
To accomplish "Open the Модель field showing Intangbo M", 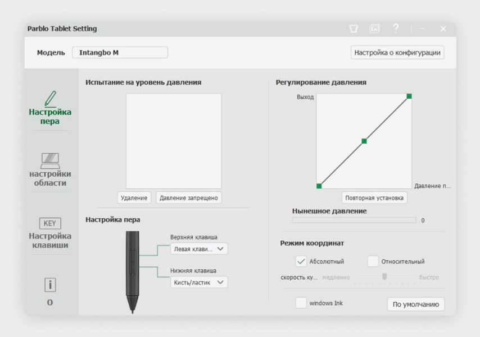I will 120,53.
